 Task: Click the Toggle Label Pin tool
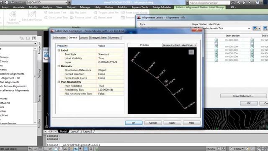tap(106, 13)
